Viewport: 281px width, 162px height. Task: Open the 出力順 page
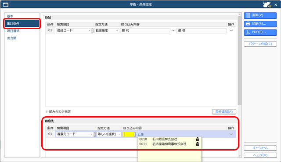12,38
